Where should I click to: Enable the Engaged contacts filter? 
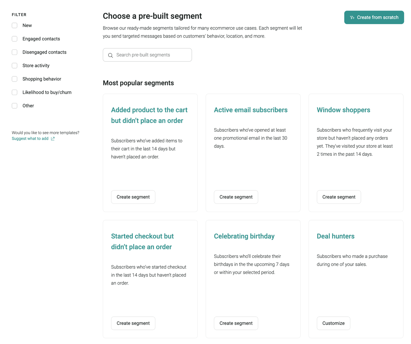[x=14, y=39]
